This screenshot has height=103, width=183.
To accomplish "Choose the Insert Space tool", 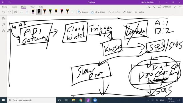I will [27, 12].
